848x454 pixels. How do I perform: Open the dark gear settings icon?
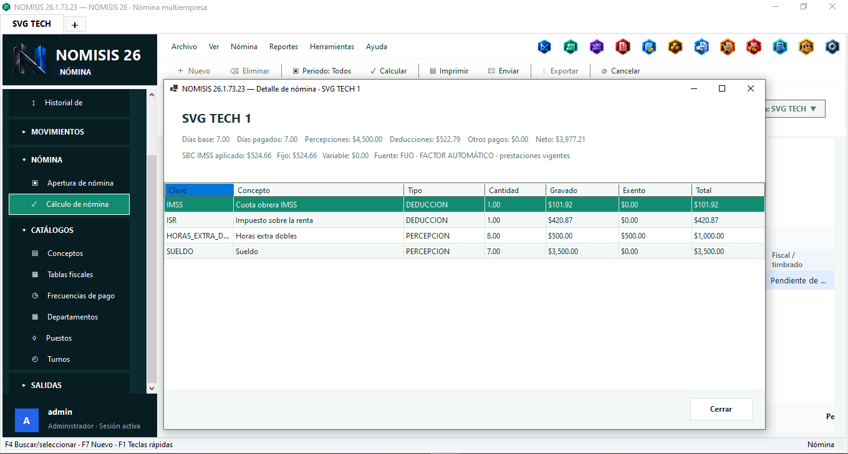point(832,47)
